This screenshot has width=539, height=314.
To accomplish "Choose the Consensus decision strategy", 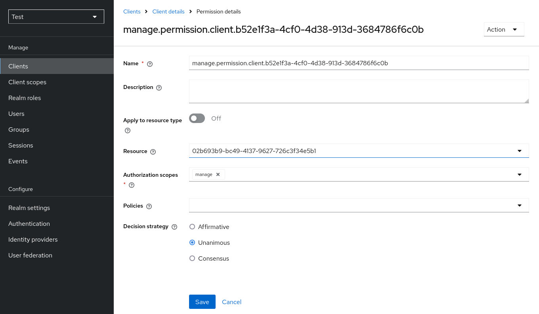I will [x=192, y=258].
